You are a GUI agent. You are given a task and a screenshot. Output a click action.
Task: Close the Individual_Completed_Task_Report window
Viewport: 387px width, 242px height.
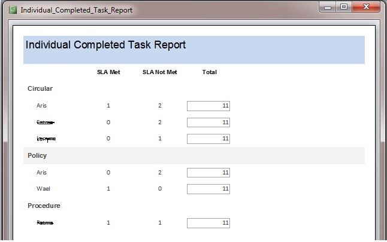tap(366, 7)
